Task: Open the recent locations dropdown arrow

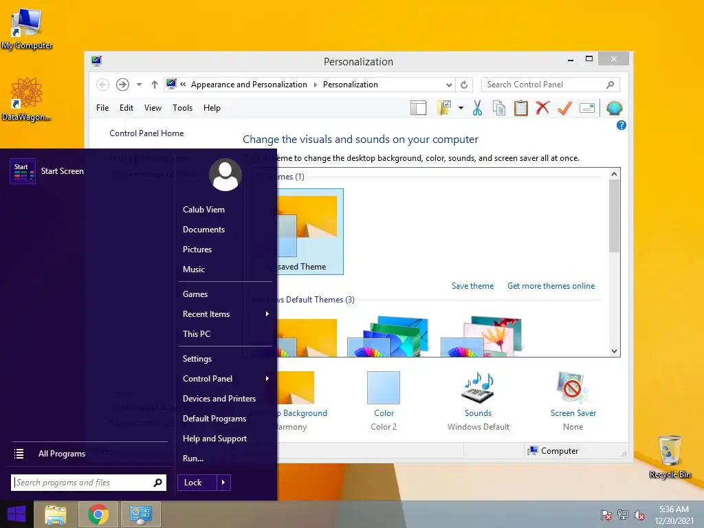Action: pos(139,85)
